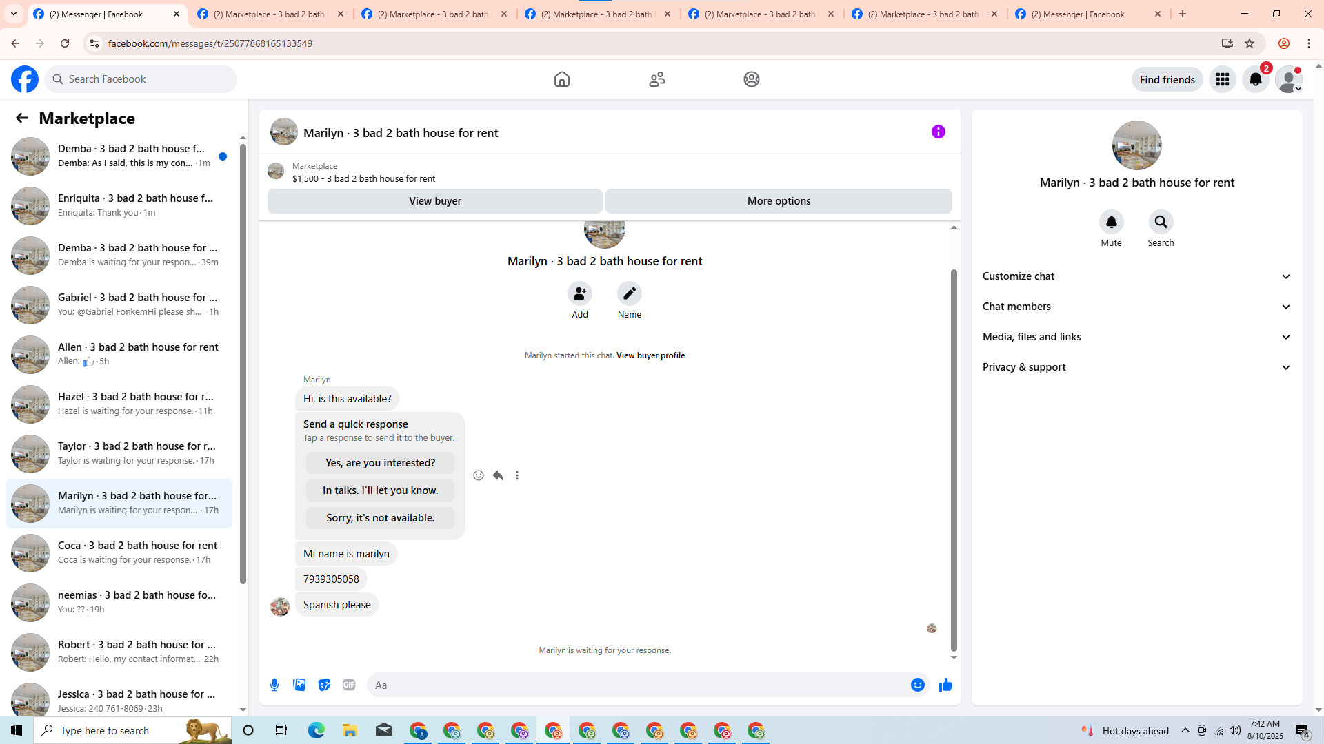This screenshot has width=1324, height=744.
Task: Open Facebook notifications bell
Action: pyautogui.click(x=1255, y=79)
